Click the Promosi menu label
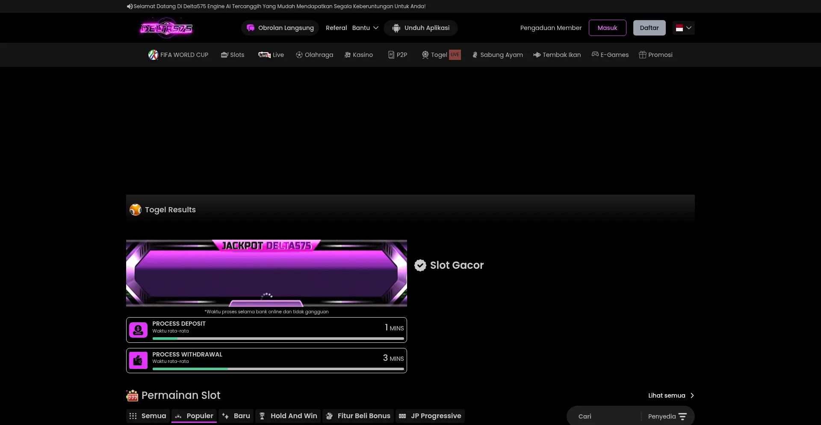Viewport: 821px width, 425px height. [x=661, y=55]
